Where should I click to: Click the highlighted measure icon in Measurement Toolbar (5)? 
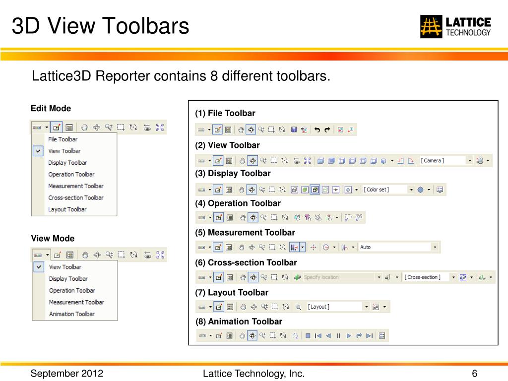(294, 247)
